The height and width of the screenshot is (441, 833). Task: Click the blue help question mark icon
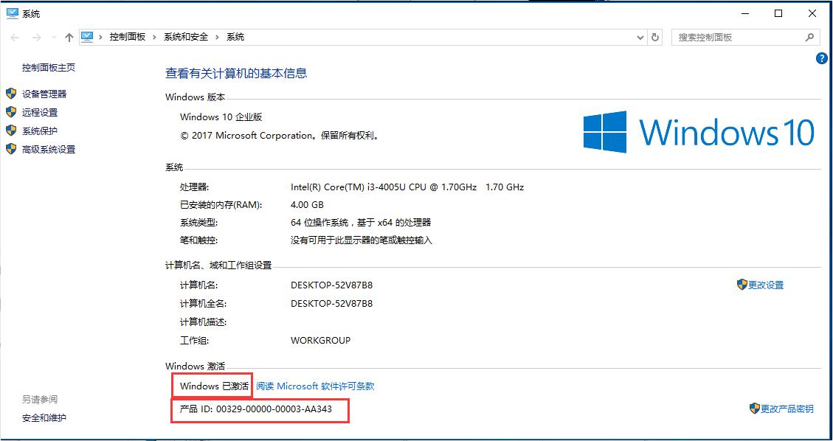pyautogui.click(x=821, y=58)
